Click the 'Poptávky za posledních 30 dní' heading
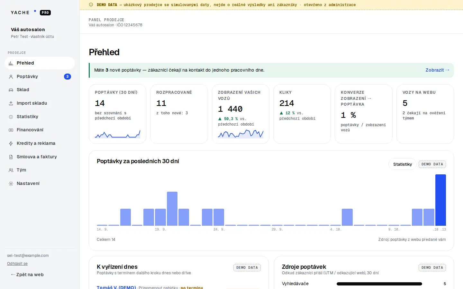This screenshot has width=463, height=289. point(138,161)
